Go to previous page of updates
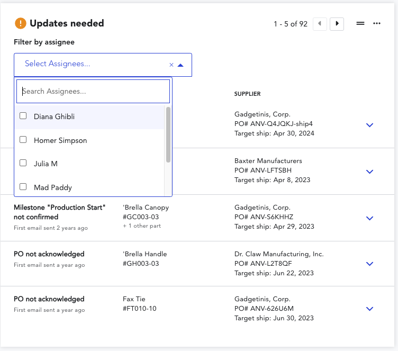The image size is (398, 351). pos(320,24)
